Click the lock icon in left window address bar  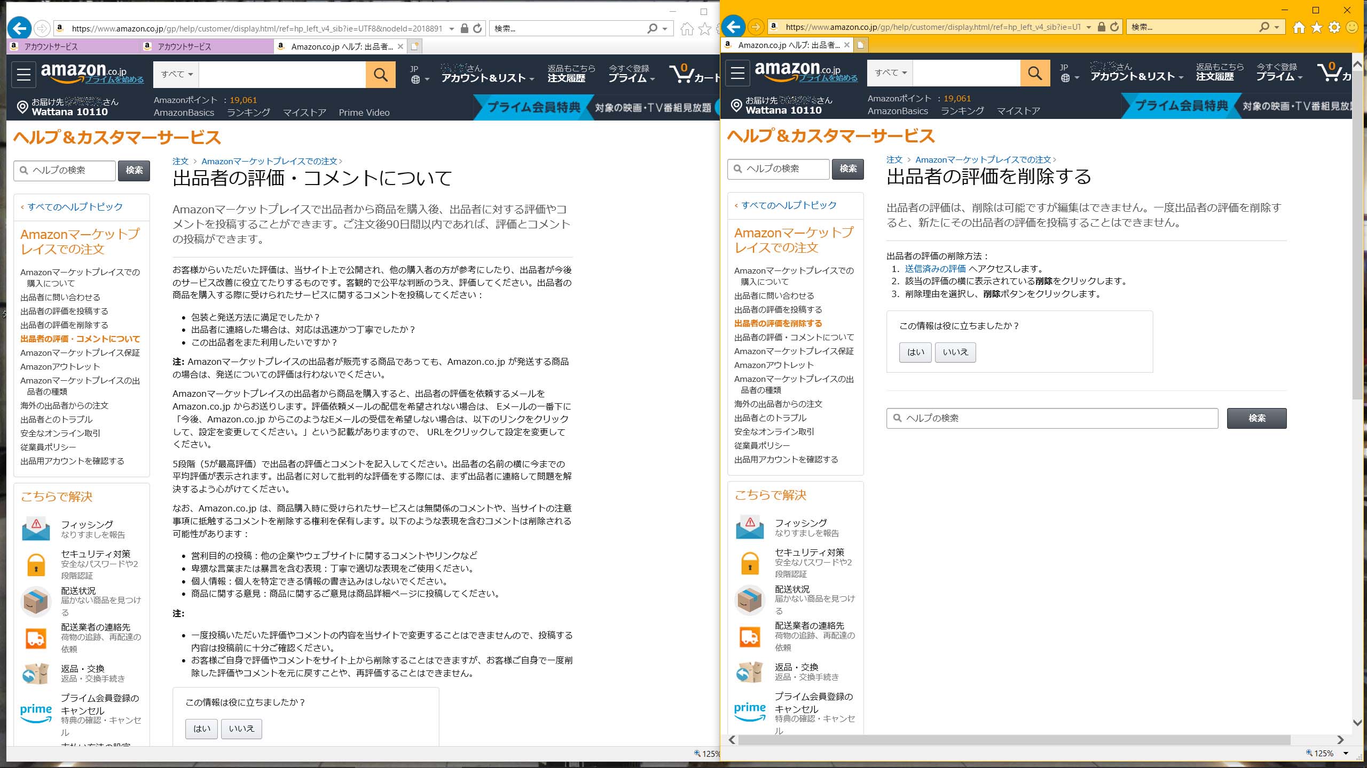465,28
